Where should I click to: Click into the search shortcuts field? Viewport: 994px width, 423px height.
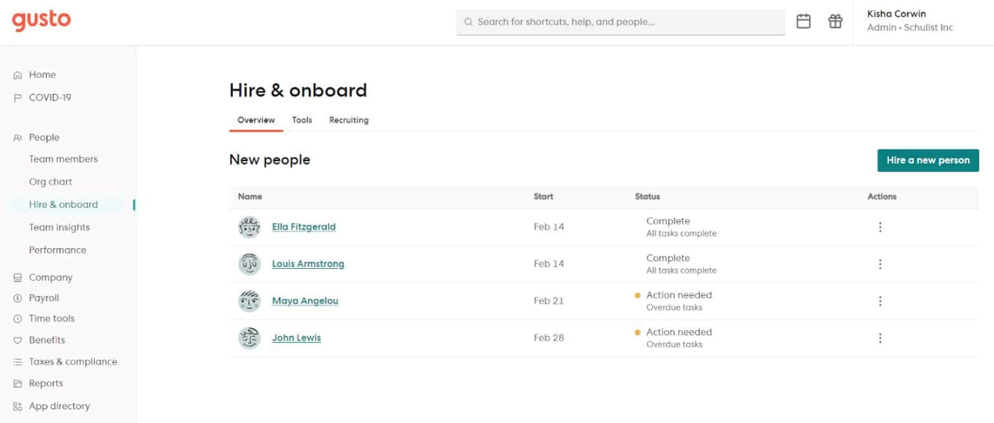click(621, 22)
